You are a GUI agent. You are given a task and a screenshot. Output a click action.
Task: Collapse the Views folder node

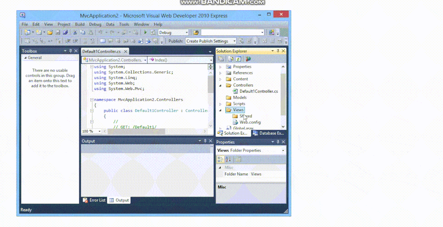[x=220, y=110]
